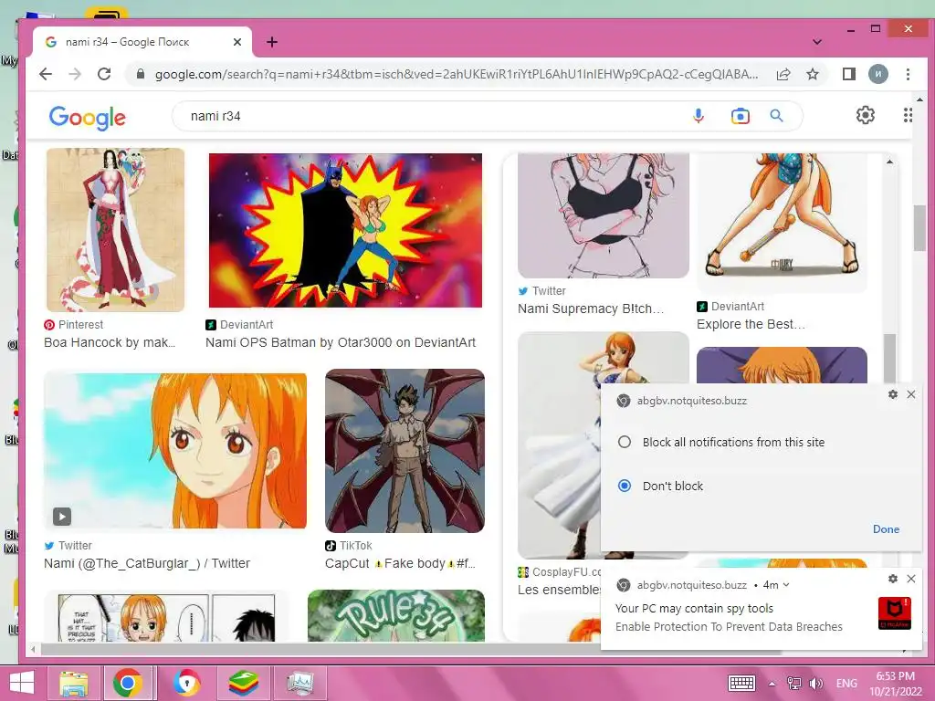Open the Windows Start menu
Screen dimensions: 935x701
tap(22, 683)
